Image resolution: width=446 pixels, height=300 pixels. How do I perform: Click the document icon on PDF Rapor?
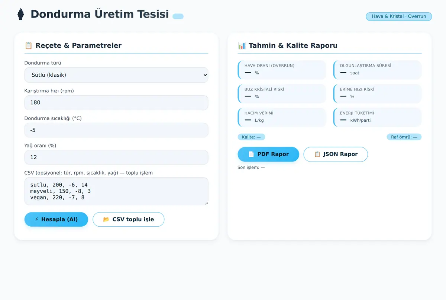(251, 154)
